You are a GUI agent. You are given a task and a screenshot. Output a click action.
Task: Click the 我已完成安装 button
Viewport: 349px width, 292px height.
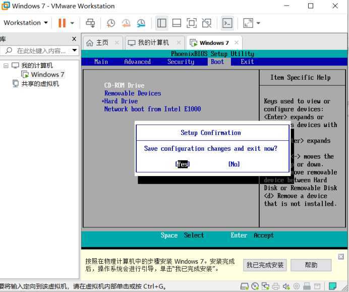(265, 265)
